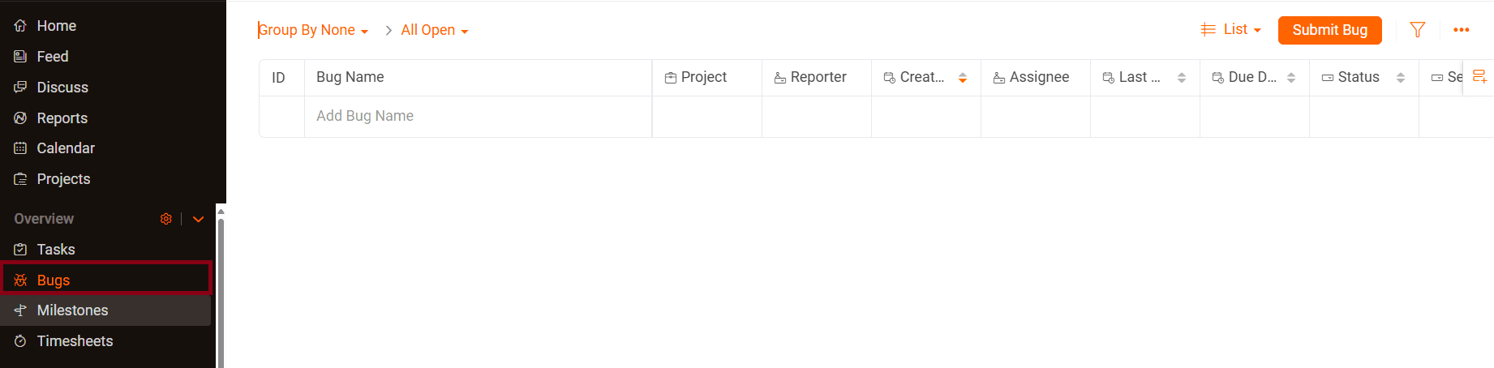
Task: Toggle sort on the Due Date column
Action: (x=1291, y=78)
